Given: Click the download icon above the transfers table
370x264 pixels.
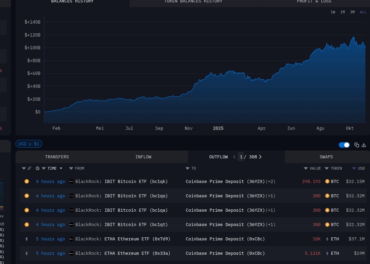Looking at the screenshot, I should pos(364,145).
